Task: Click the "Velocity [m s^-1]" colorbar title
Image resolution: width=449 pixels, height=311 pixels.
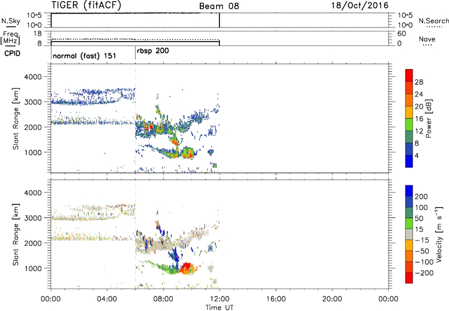Action: [x=439, y=234]
